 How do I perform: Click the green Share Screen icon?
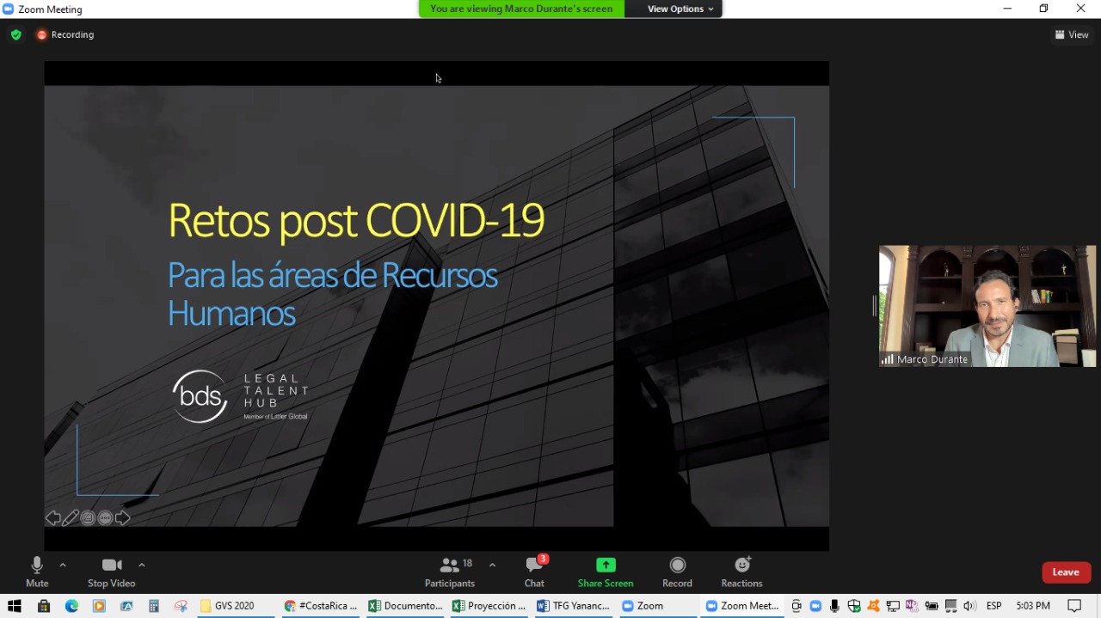pos(606,566)
